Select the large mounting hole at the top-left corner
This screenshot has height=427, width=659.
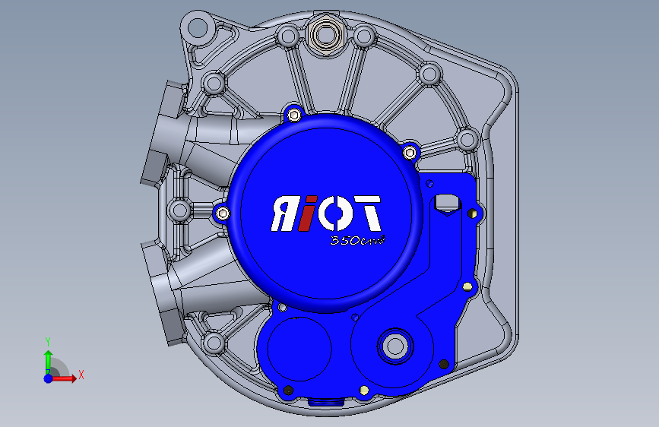(x=198, y=28)
